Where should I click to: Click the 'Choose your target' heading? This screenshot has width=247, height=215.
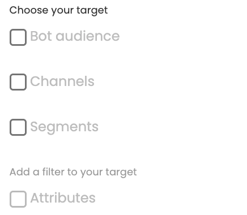click(x=58, y=10)
